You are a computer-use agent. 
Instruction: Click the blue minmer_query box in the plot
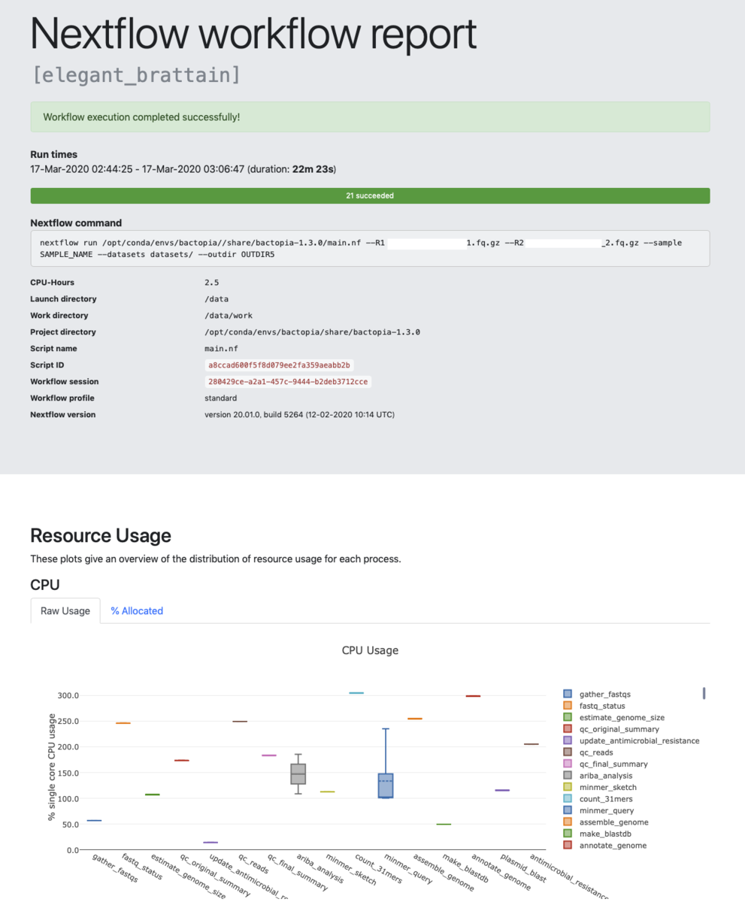386,785
